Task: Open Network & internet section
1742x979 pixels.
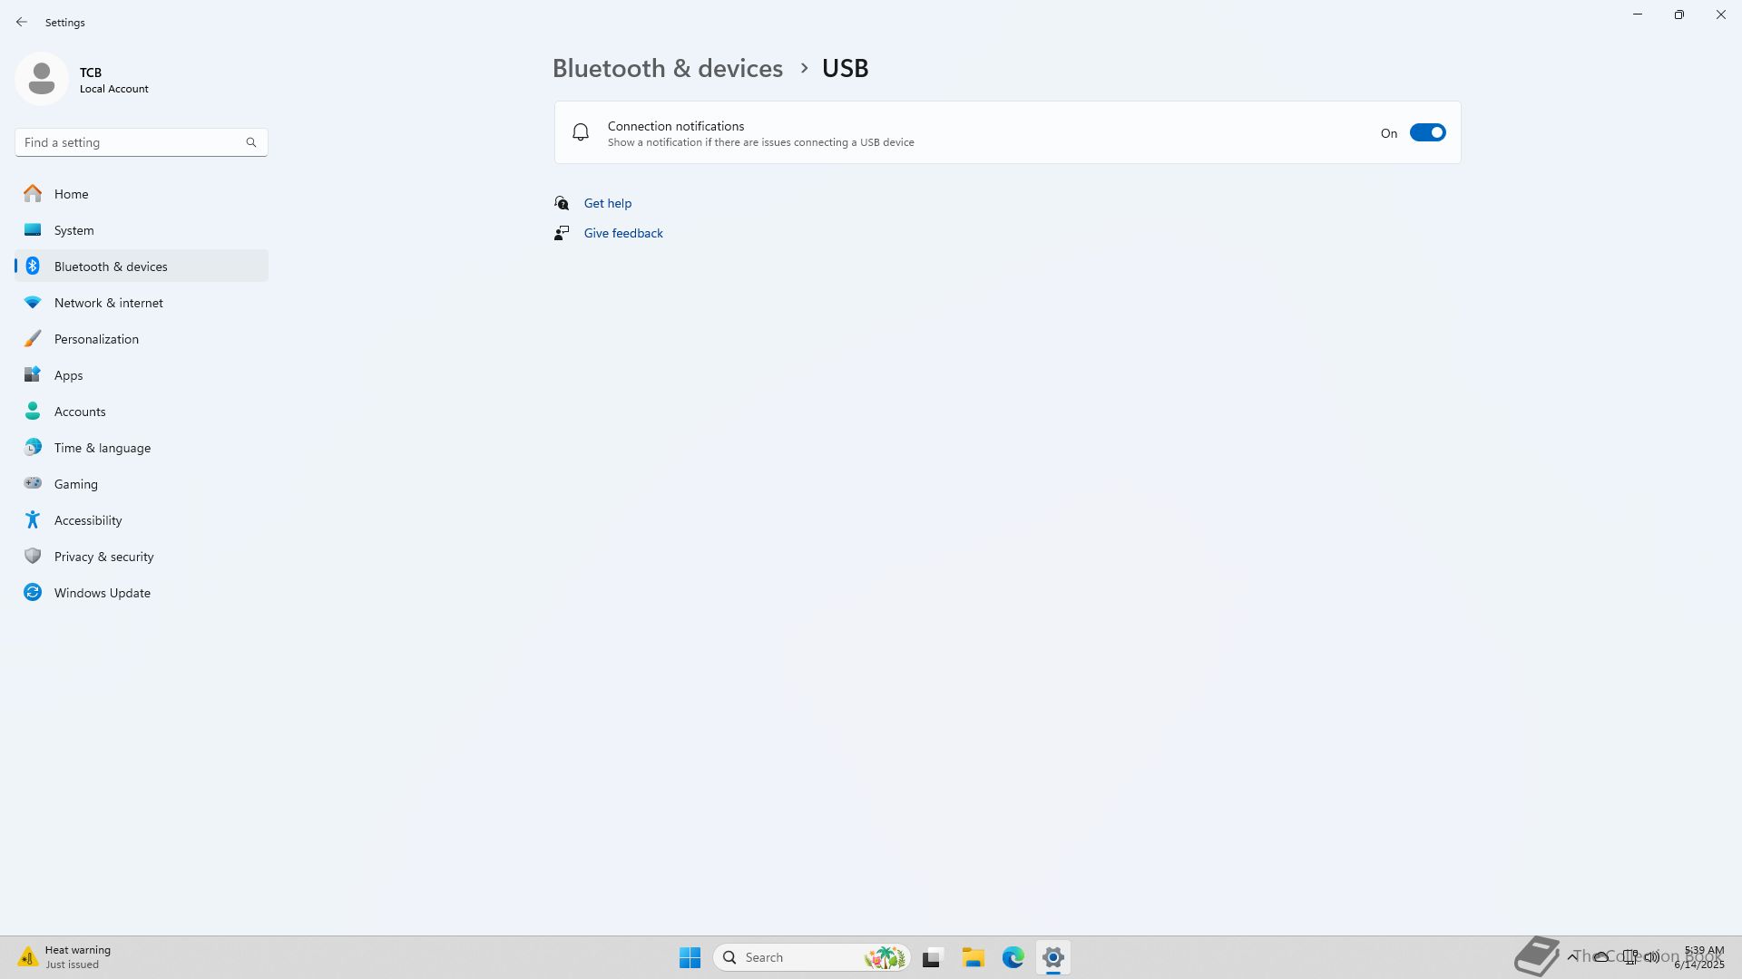Action: tap(108, 303)
